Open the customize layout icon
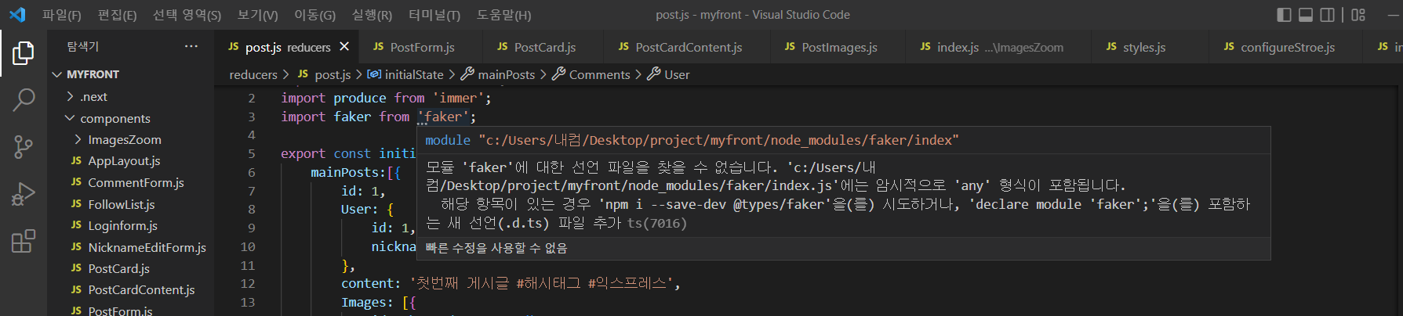 [x=1358, y=14]
